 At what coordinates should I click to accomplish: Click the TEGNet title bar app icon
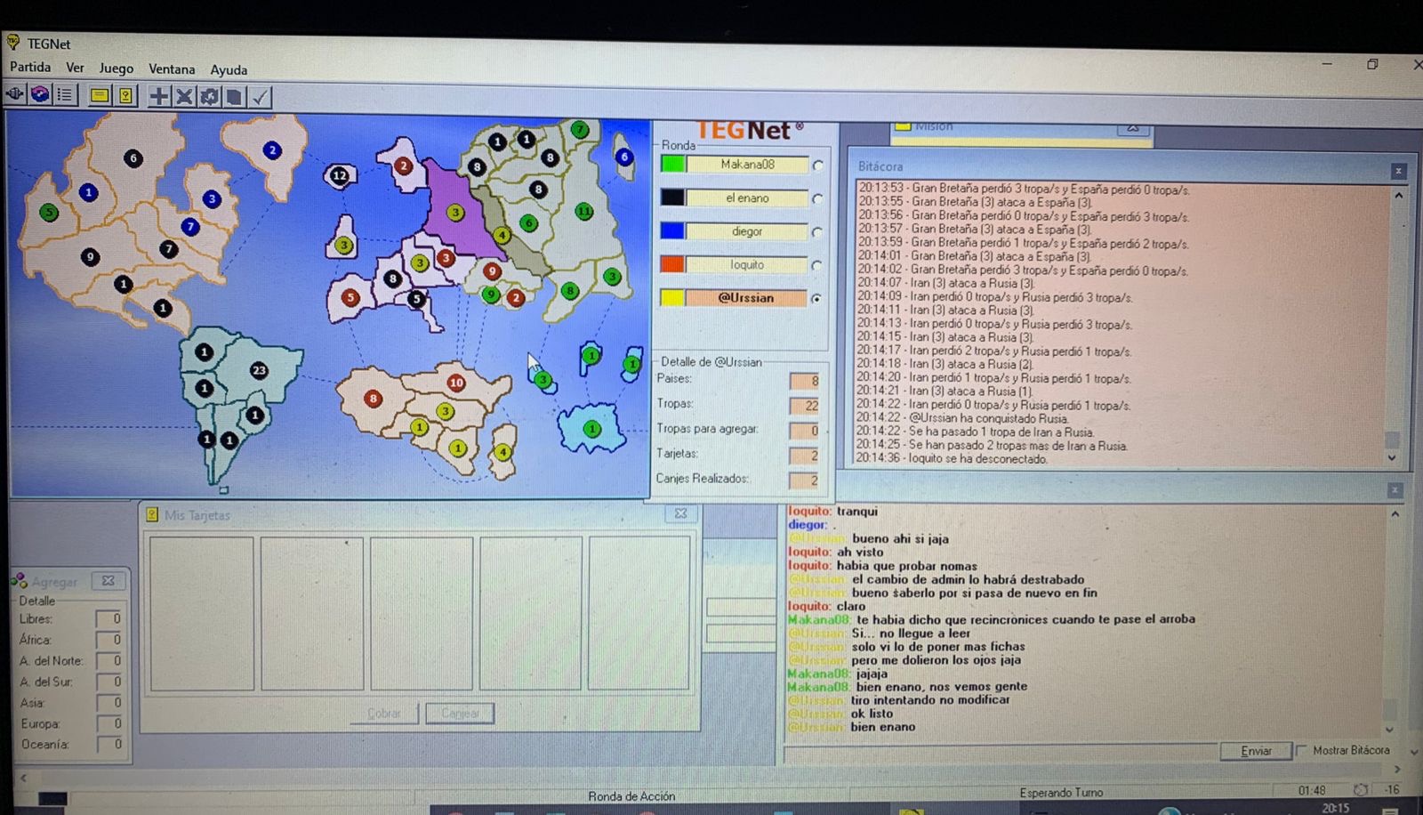click(13, 42)
